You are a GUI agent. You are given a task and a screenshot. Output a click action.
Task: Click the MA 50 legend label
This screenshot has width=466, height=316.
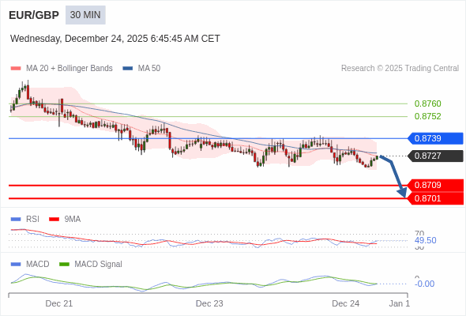click(x=149, y=69)
